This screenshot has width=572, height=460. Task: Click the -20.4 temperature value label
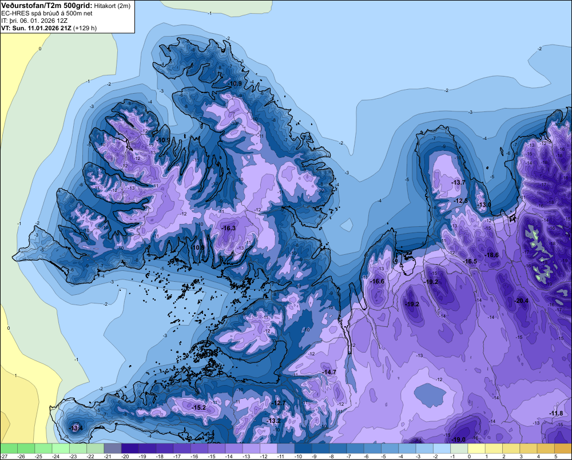521,301
